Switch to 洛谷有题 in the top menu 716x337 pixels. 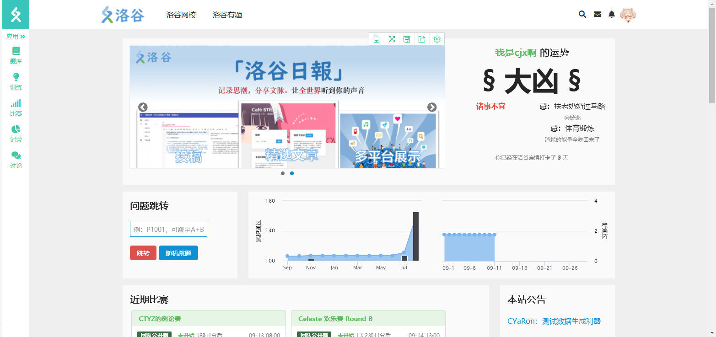(x=227, y=14)
